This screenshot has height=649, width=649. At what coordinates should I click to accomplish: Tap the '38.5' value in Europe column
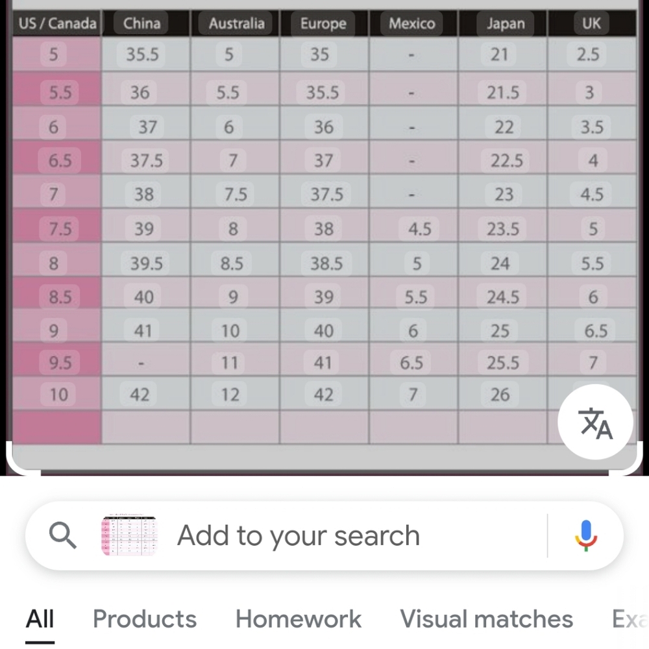(x=326, y=263)
